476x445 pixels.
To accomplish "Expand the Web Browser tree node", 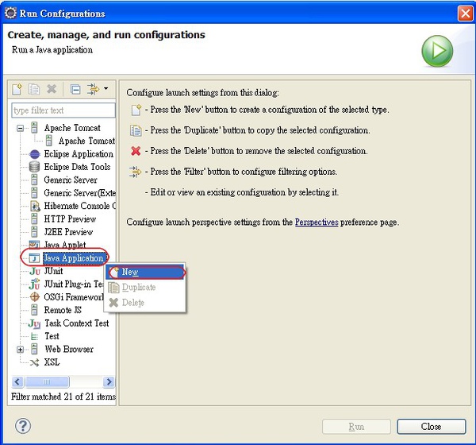I will [x=20, y=350].
